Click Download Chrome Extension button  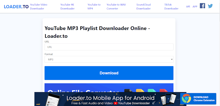pos(198,99)
